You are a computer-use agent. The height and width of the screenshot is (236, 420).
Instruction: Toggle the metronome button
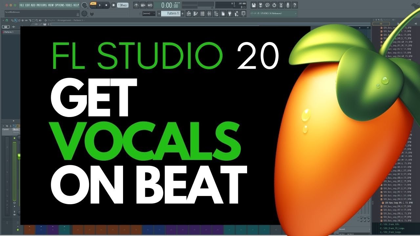tap(136, 5)
